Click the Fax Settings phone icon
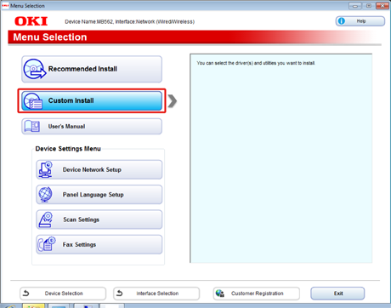Image resolution: width=391 pixels, height=308 pixels. (47, 244)
